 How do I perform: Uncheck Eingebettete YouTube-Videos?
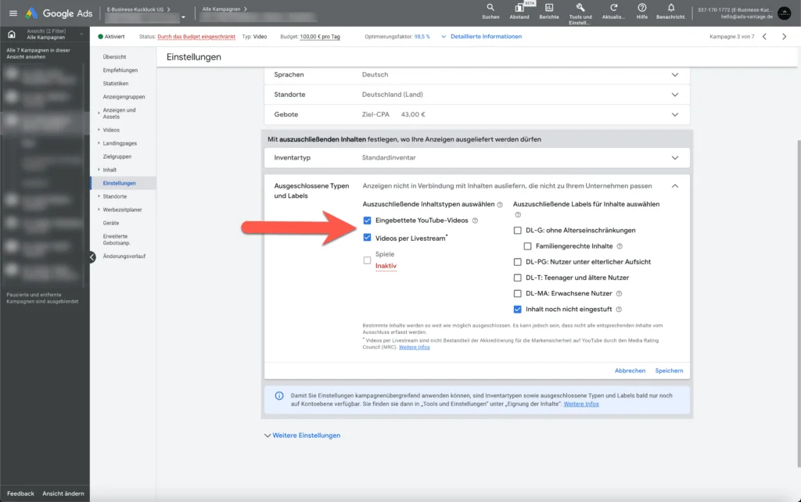pyautogui.click(x=367, y=221)
